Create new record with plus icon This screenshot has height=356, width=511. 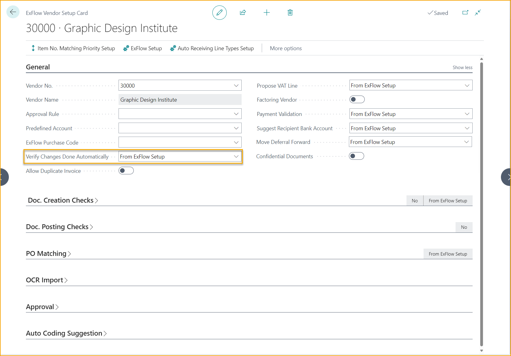pyautogui.click(x=267, y=12)
